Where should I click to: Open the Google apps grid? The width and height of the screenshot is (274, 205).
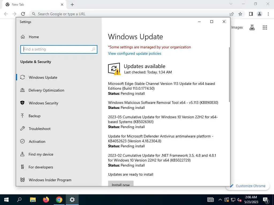coord(265,27)
